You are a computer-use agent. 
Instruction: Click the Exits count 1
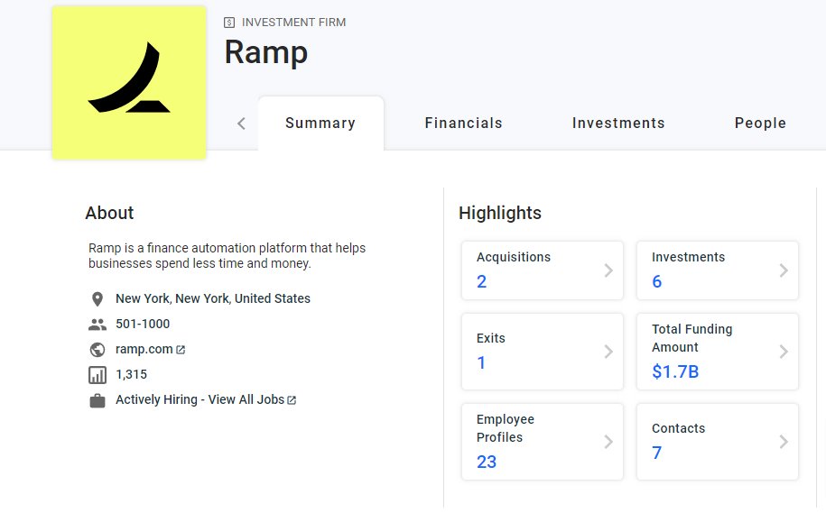point(481,362)
